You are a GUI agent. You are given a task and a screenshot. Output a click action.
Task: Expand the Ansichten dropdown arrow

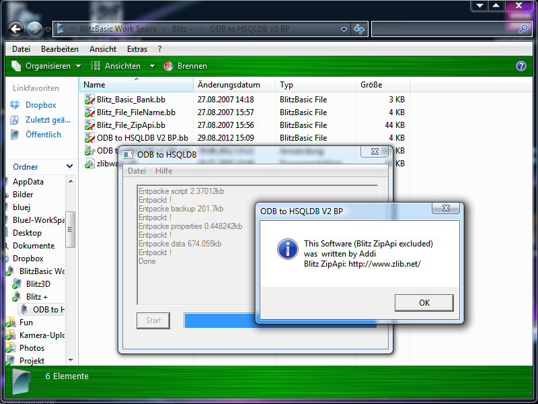point(152,66)
